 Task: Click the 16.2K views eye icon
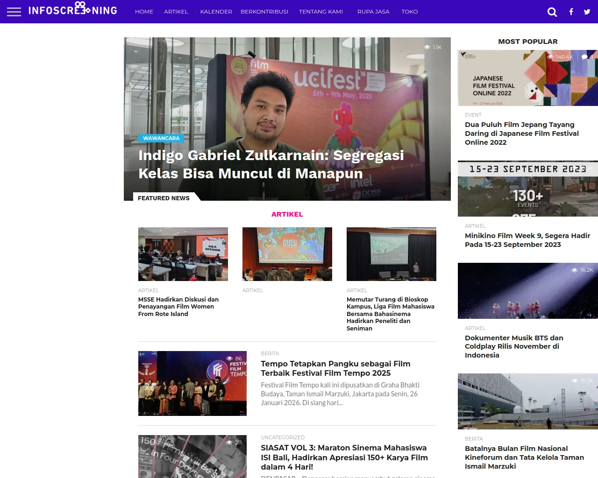tap(575, 270)
